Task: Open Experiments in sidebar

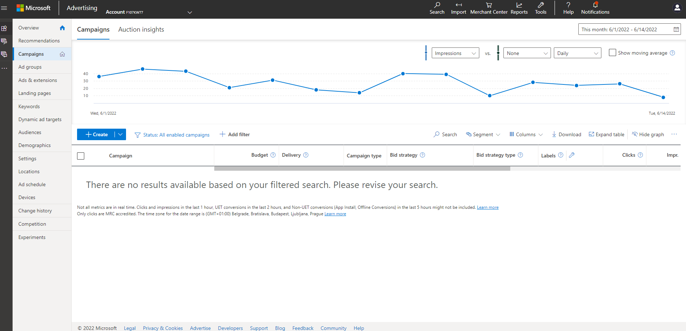Action: [32, 237]
